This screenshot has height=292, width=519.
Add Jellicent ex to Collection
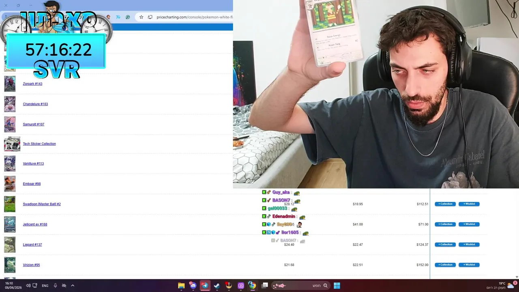(445, 224)
